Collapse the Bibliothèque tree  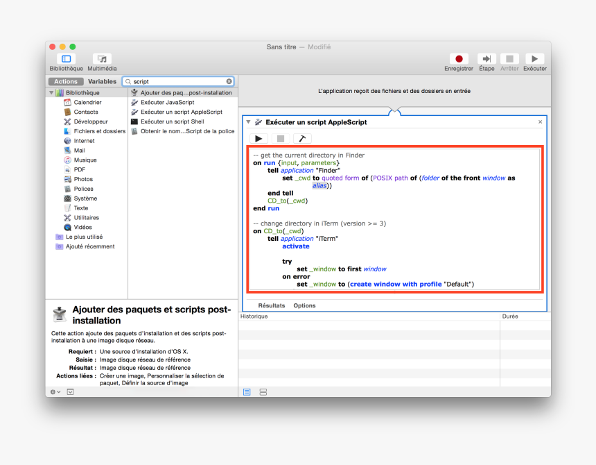pos(51,92)
